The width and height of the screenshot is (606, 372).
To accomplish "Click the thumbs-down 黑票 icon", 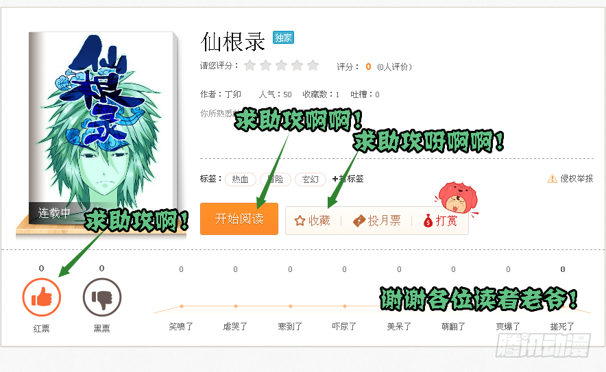I will (x=102, y=297).
